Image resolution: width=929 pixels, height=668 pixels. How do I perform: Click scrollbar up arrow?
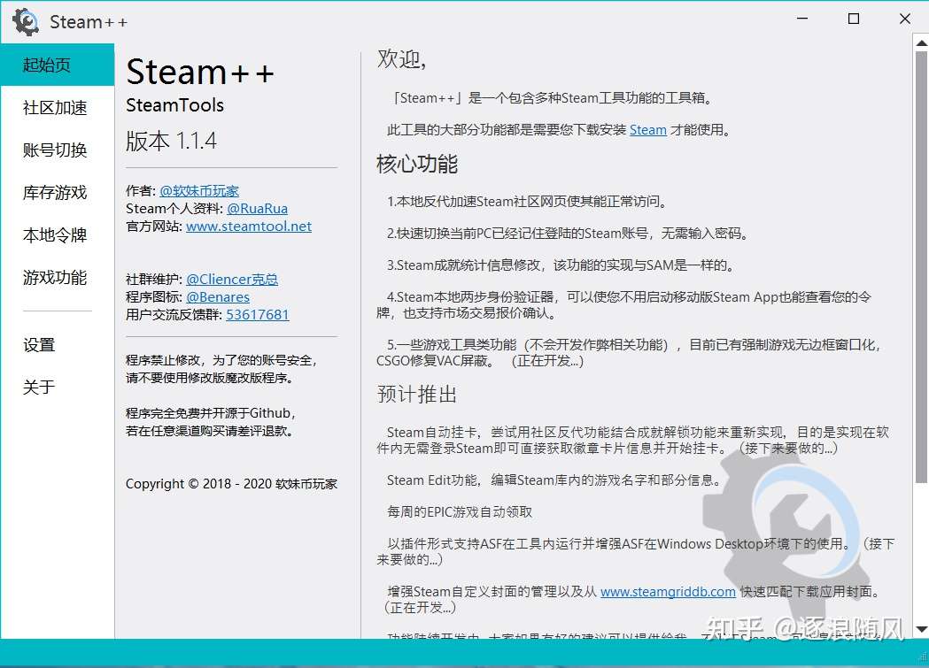921,42
